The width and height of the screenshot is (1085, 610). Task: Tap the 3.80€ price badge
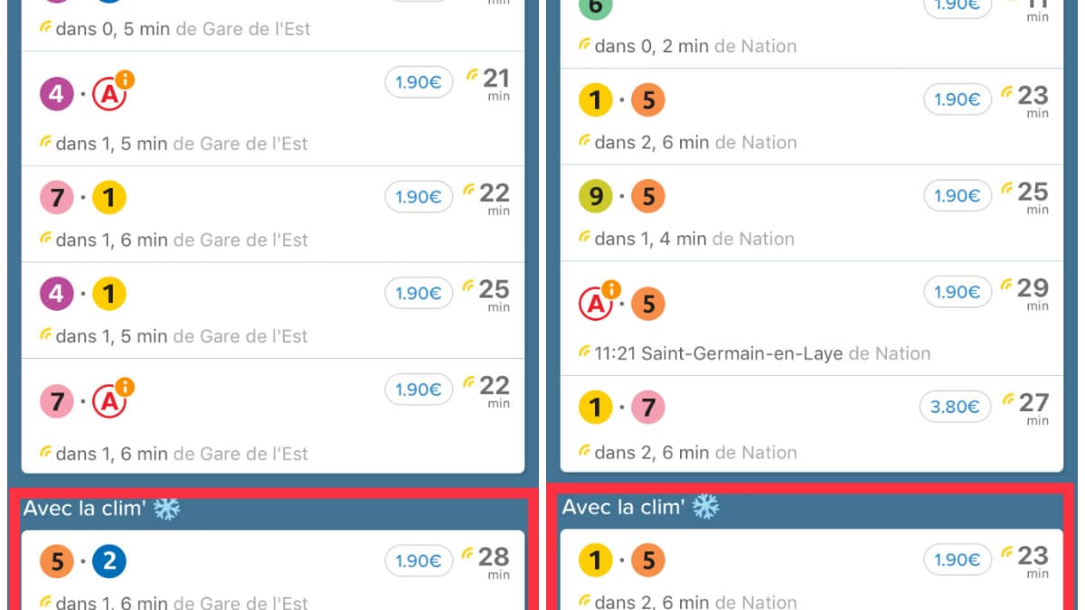[x=955, y=408]
